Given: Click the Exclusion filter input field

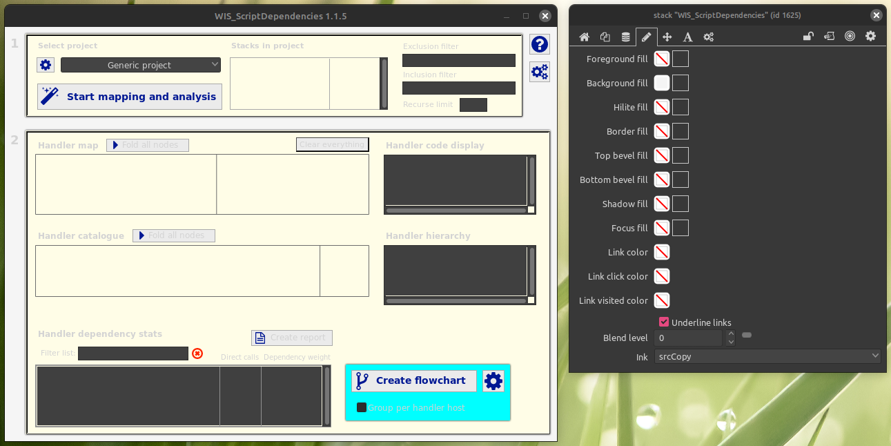Looking at the screenshot, I should [x=459, y=61].
